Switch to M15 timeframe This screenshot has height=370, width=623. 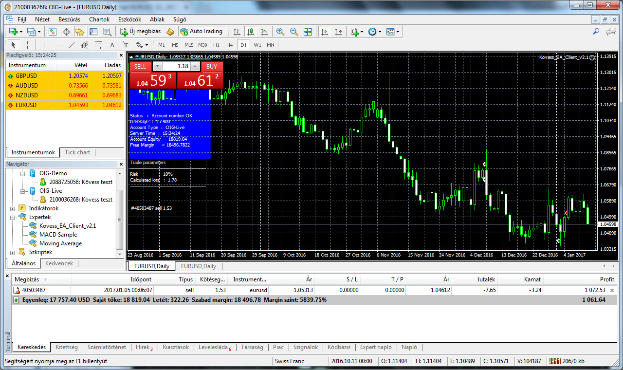[189, 45]
